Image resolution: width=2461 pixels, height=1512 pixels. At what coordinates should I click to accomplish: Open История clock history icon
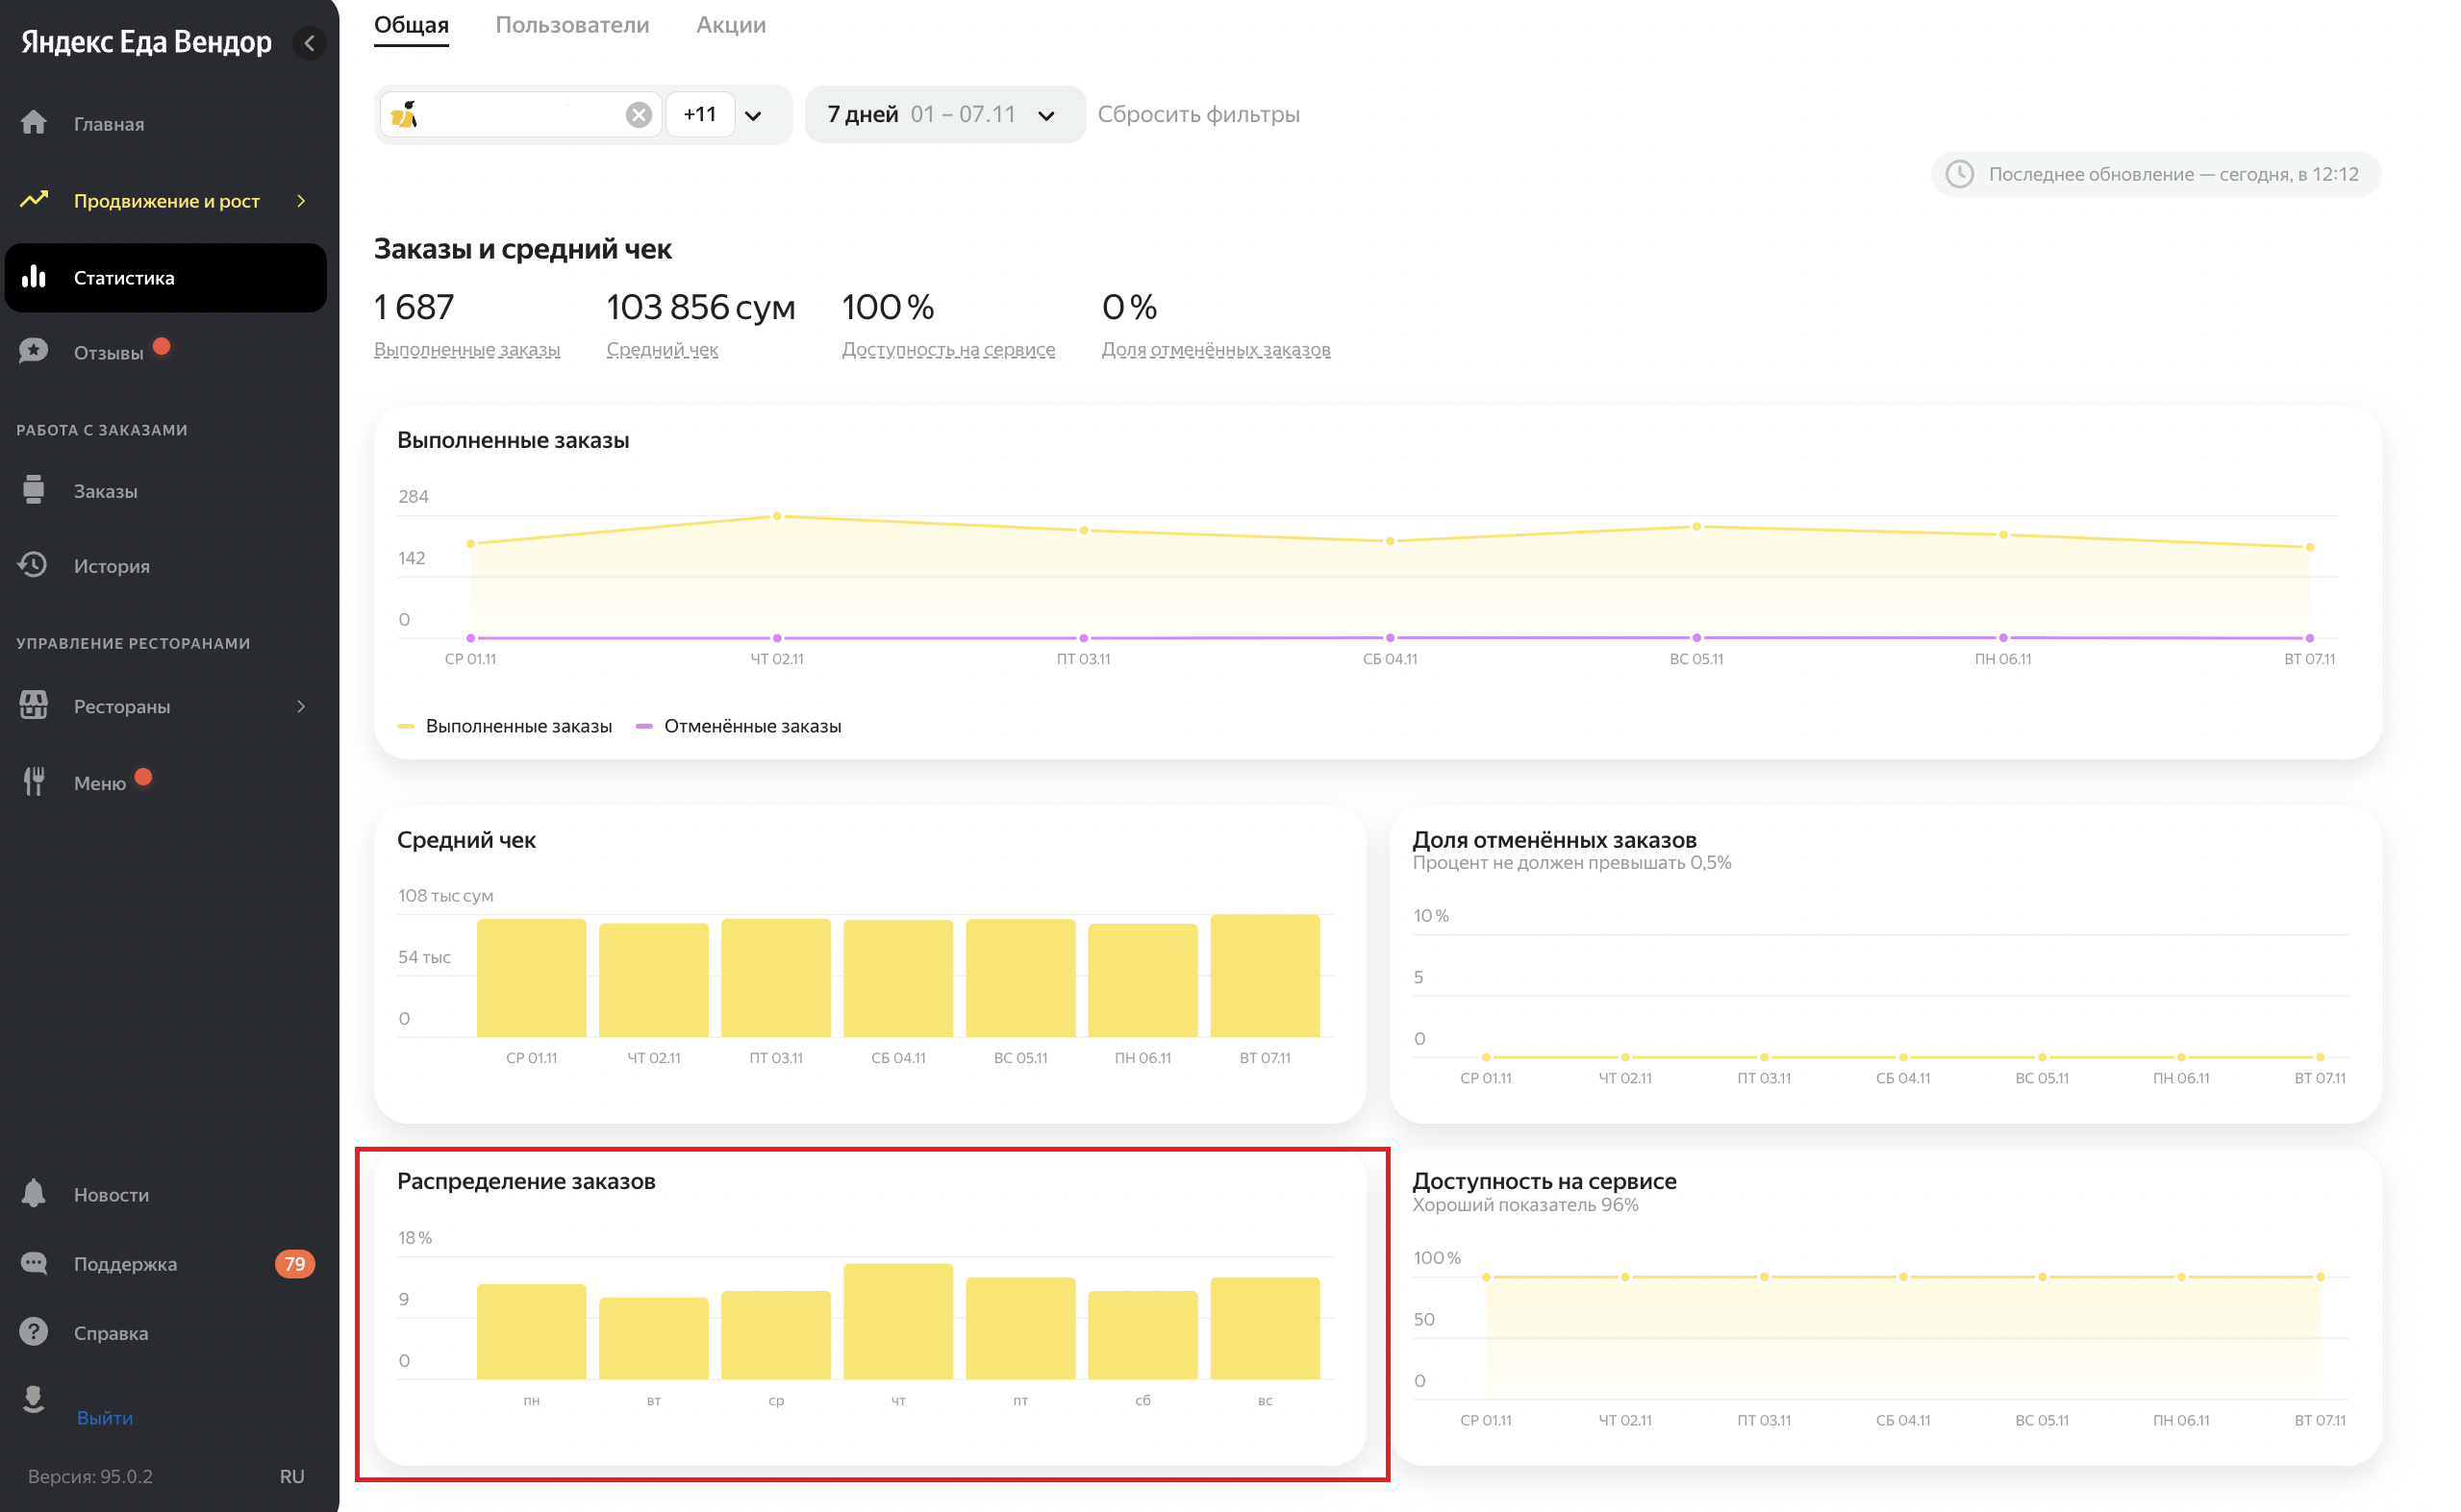pyautogui.click(x=34, y=565)
